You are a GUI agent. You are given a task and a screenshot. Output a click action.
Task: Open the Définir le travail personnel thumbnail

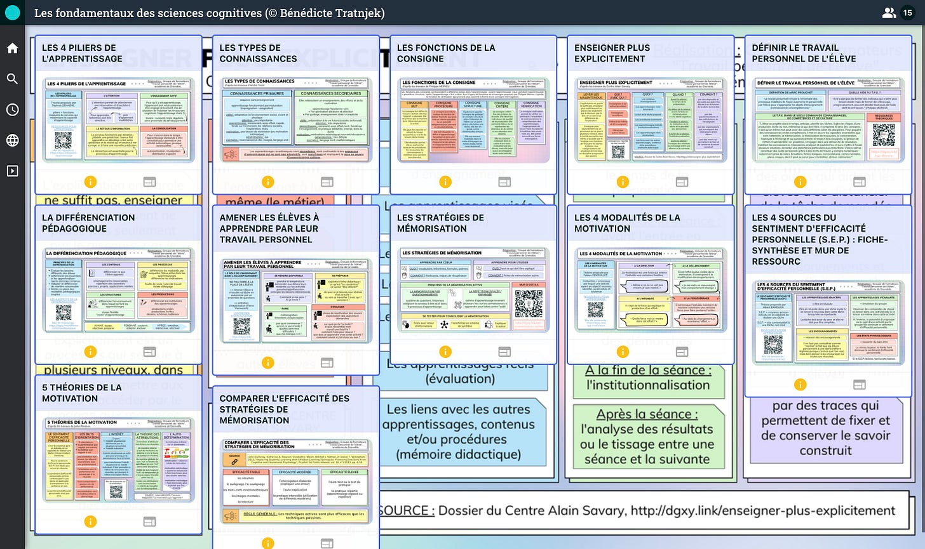[829, 121]
